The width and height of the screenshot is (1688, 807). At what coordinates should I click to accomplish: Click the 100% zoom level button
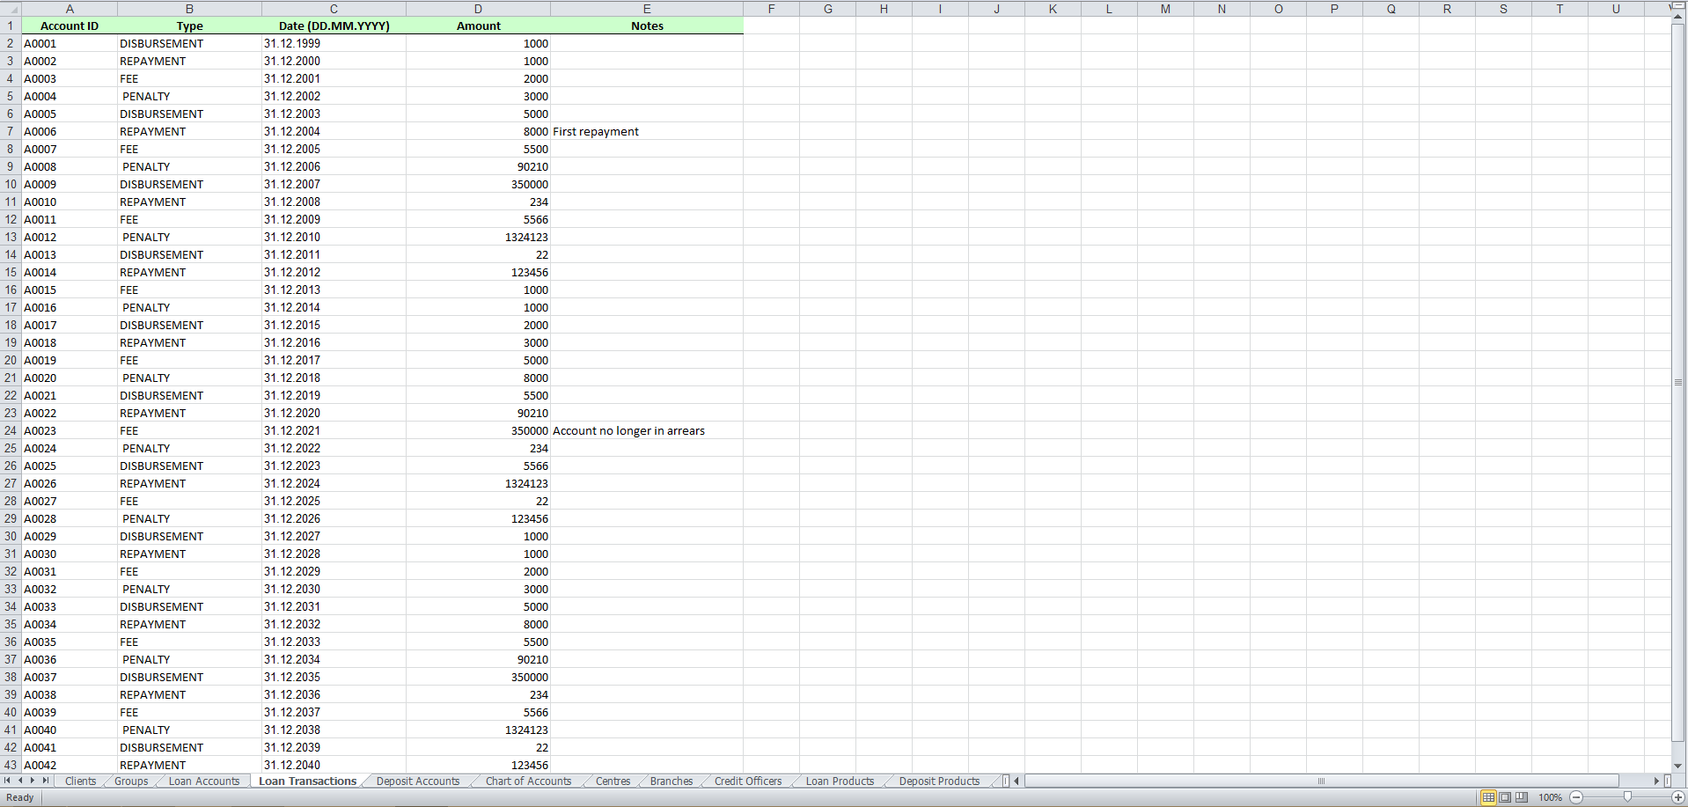[x=1550, y=797]
